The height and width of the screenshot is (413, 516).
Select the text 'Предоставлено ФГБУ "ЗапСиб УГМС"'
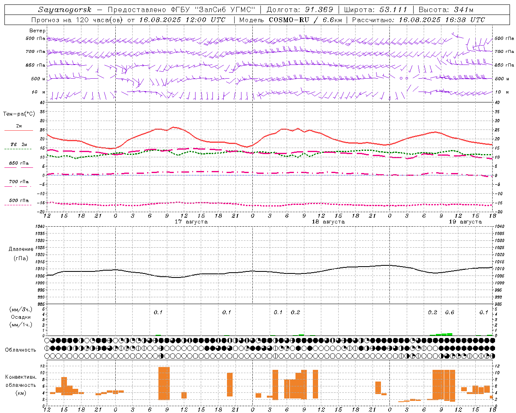[181, 10]
